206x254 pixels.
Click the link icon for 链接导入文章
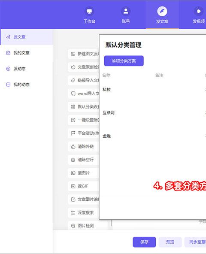pyautogui.click(x=73, y=81)
